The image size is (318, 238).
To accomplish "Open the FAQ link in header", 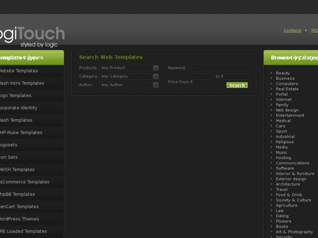I will (315, 31).
